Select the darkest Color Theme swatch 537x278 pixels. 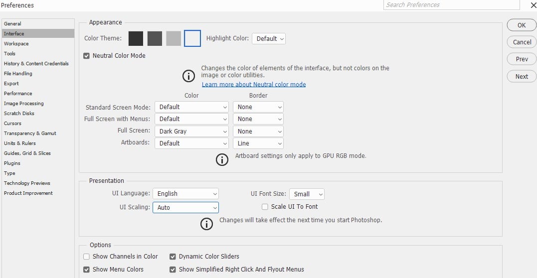pyautogui.click(x=136, y=38)
